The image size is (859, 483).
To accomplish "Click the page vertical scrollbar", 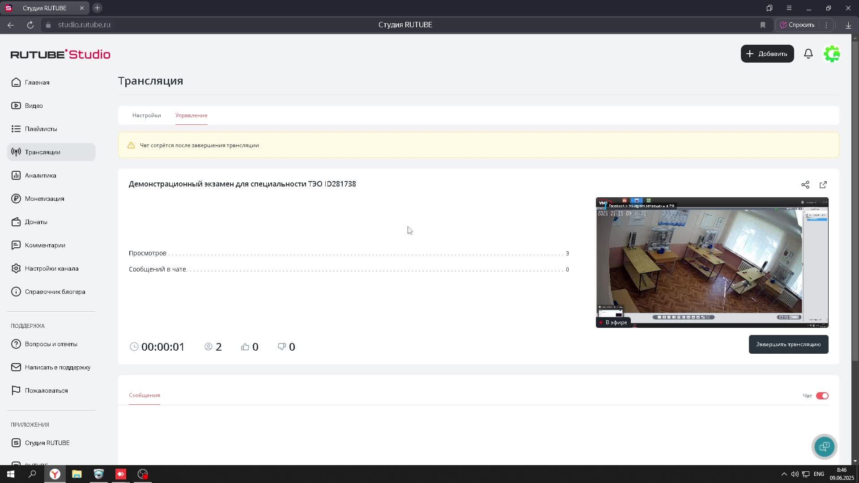I will (x=855, y=201).
